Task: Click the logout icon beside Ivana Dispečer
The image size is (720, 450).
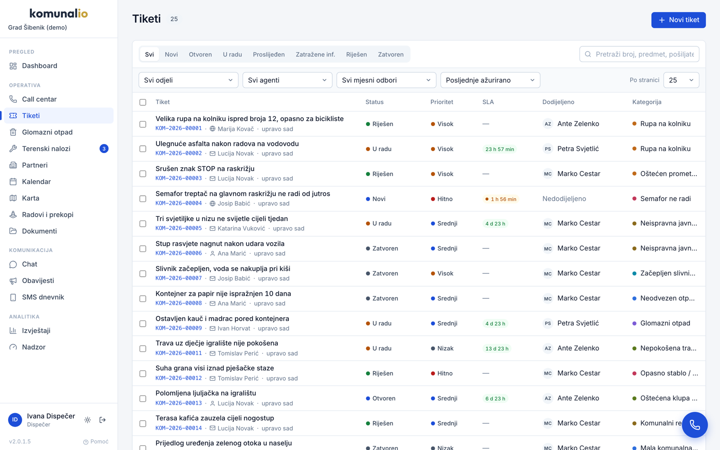Action: click(103, 420)
